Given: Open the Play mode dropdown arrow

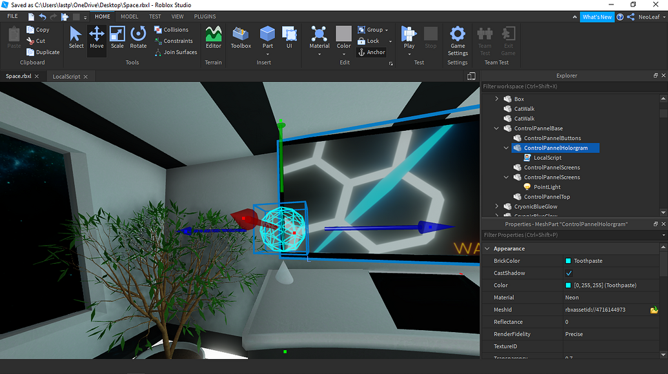Looking at the screenshot, I should (x=409, y=54).
